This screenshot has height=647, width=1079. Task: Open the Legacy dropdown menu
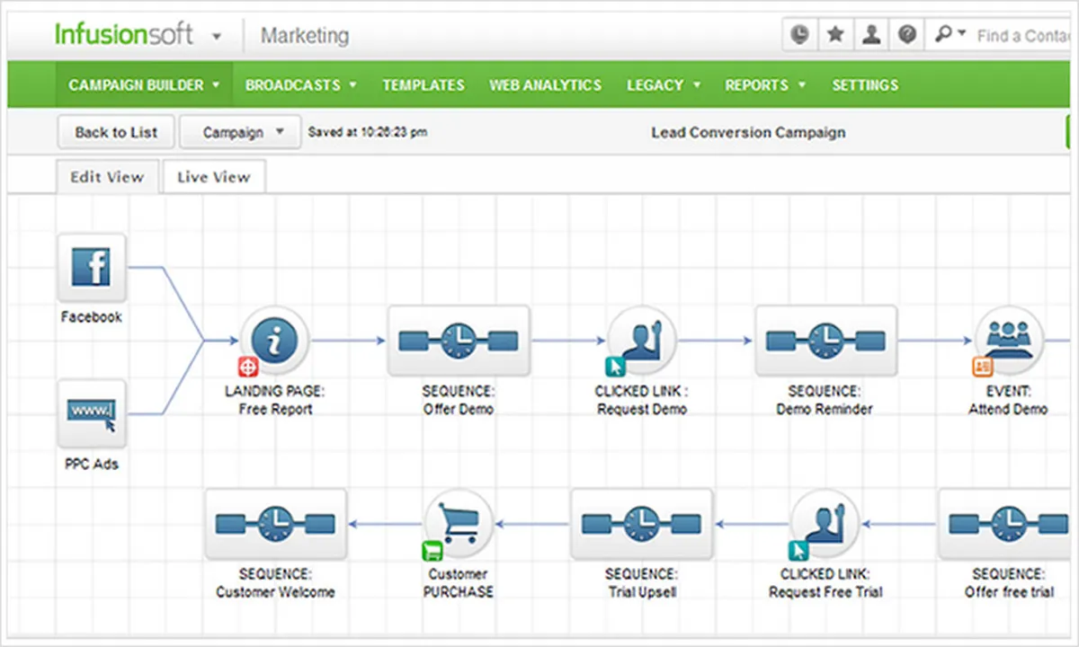point(664,85)
